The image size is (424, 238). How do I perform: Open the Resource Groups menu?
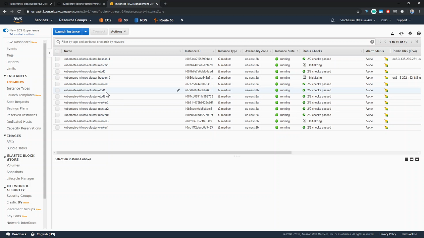click(x=75, y=20)
